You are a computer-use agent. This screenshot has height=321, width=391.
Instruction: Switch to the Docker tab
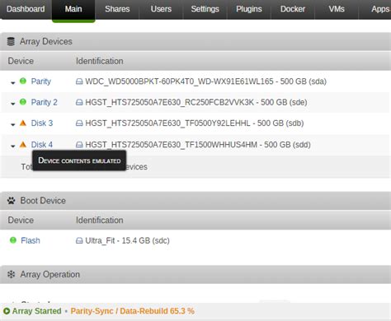click(x=293, y=9)
